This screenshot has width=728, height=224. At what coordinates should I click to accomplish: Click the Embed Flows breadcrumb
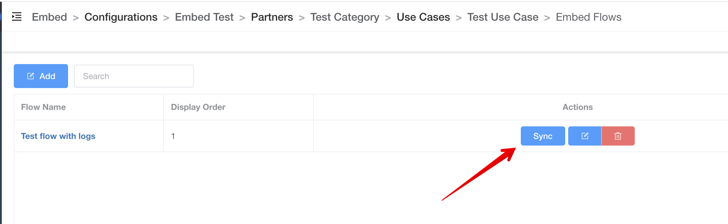point(589,17)
